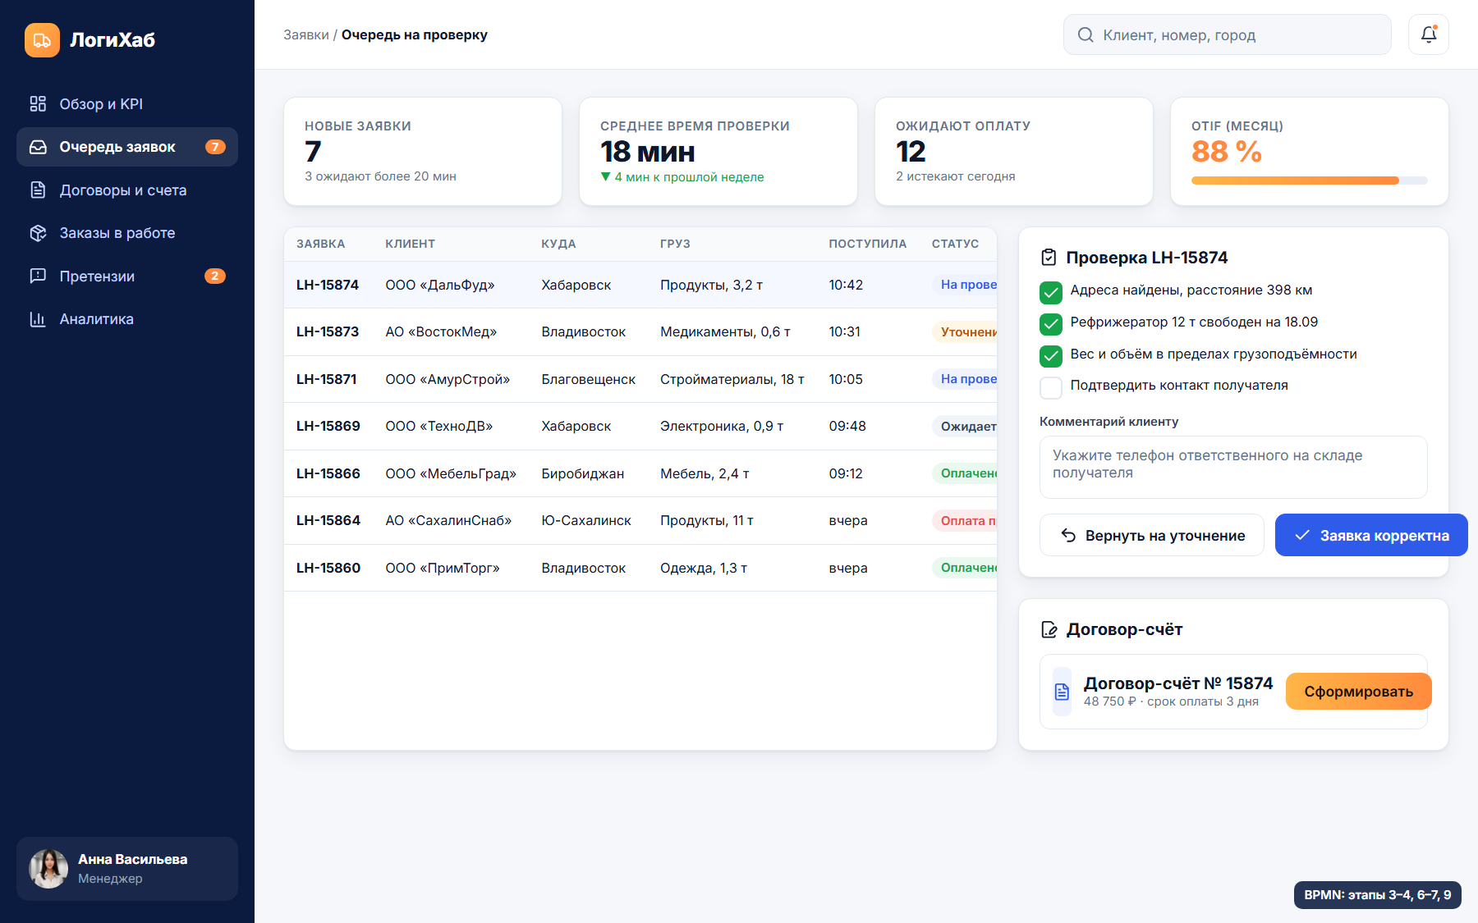Image resolution: width=1478 pixels, height=923 pixels.
Task: Click Вернуть на уточнение button
Action: click(1152, 535)
